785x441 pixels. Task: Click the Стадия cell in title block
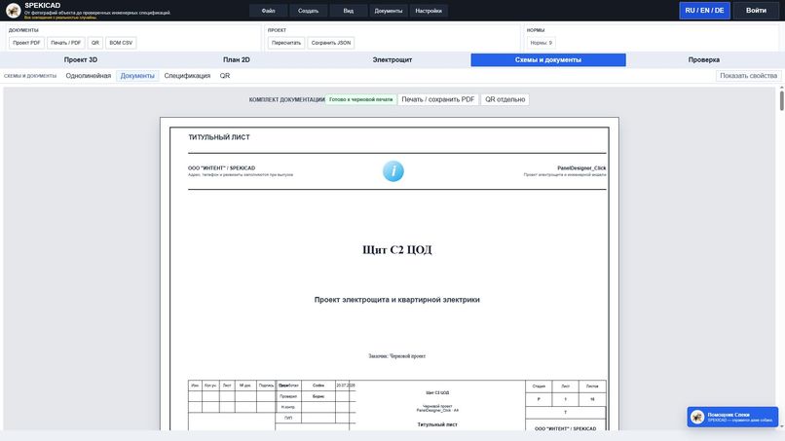pyautogui.click(x=539, y=386)
